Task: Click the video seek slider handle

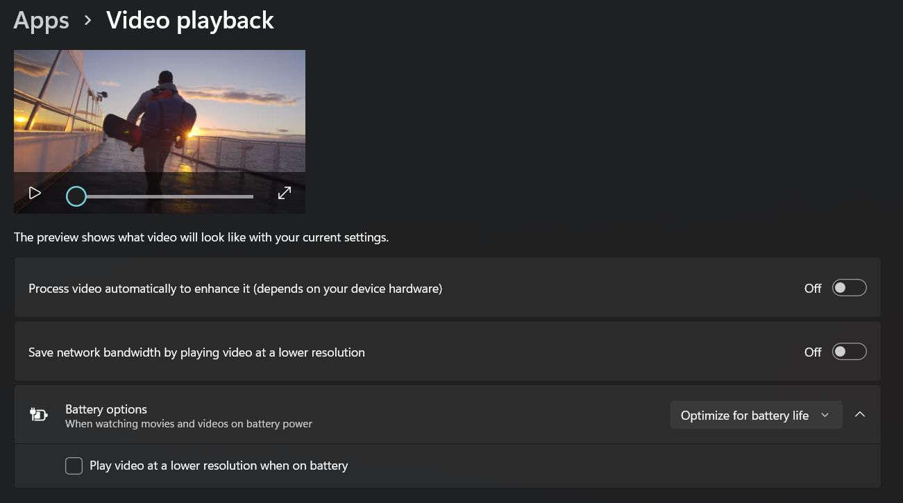Action: point(76,196)
